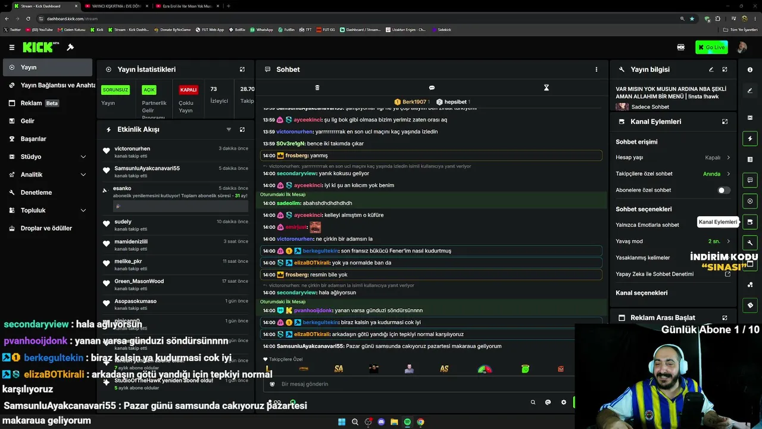This screenshot has width=762, height=429.
Task: Expand the Yayın bilgisi panel
Action: [724, 70]
